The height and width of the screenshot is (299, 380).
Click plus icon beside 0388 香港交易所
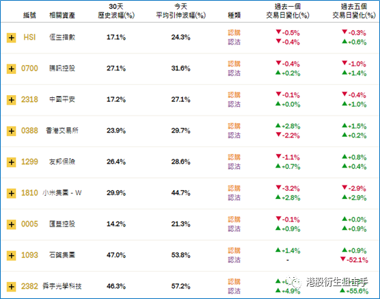[x=11, y=131]
